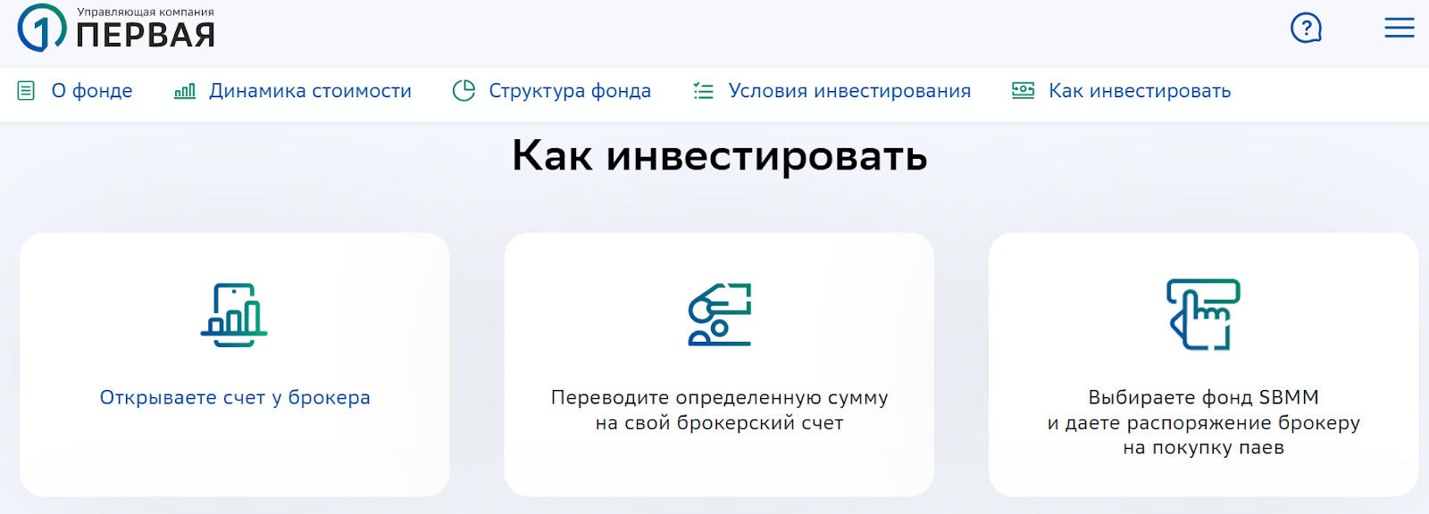
Task: Click the Переводите определенную сумму text
Action: tap(720, 397)
